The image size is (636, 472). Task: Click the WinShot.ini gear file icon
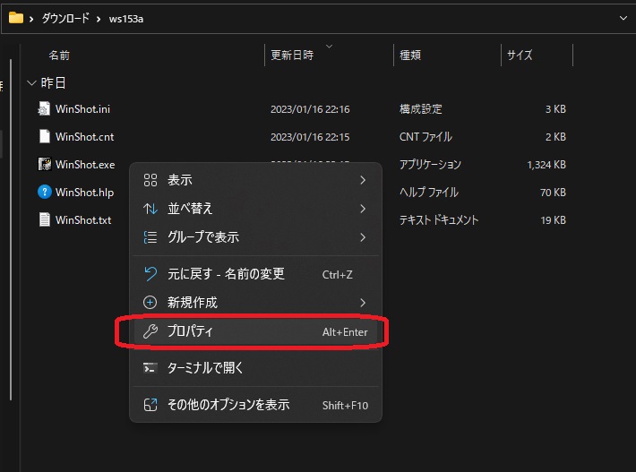point(44,108)
